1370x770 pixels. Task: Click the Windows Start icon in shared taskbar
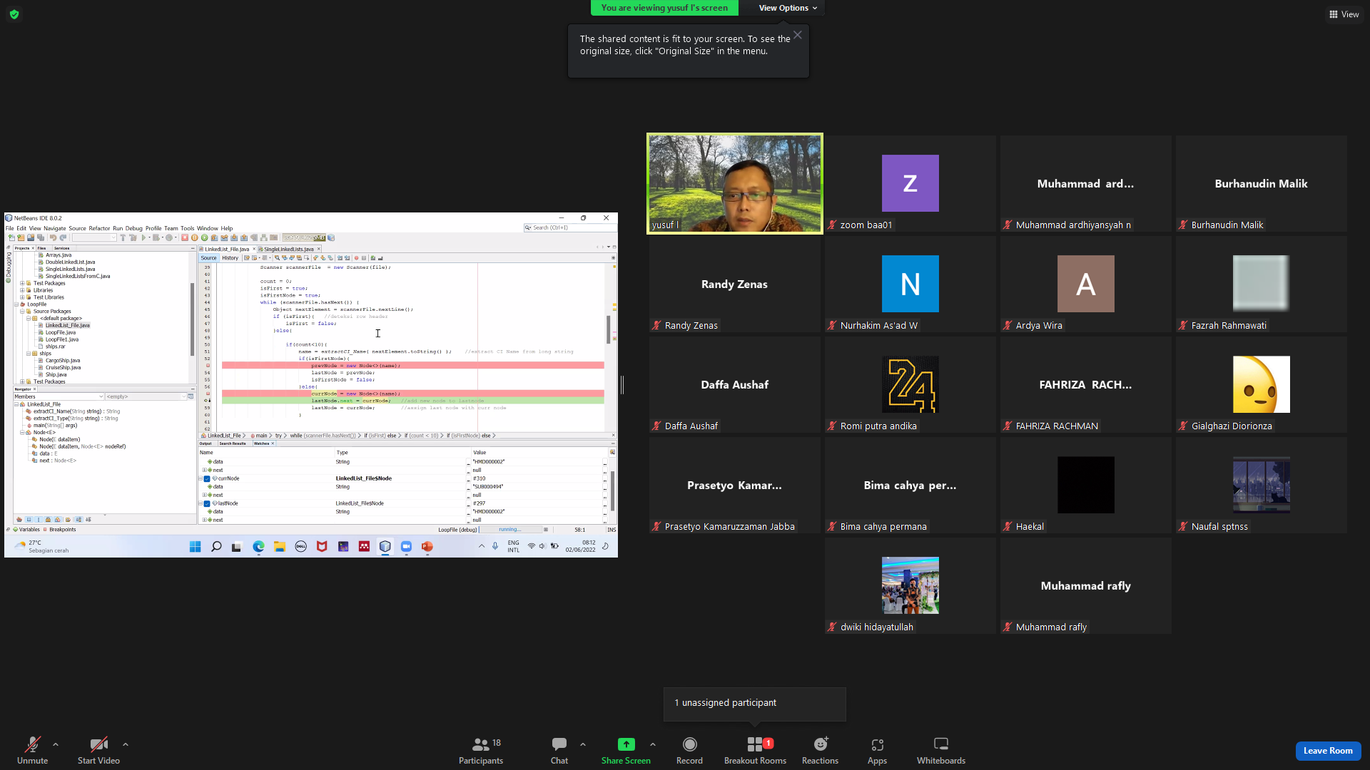tap(195, 547)
